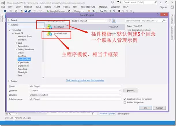Open the Google Chrome browser dropdown arrow

(66, 11)
